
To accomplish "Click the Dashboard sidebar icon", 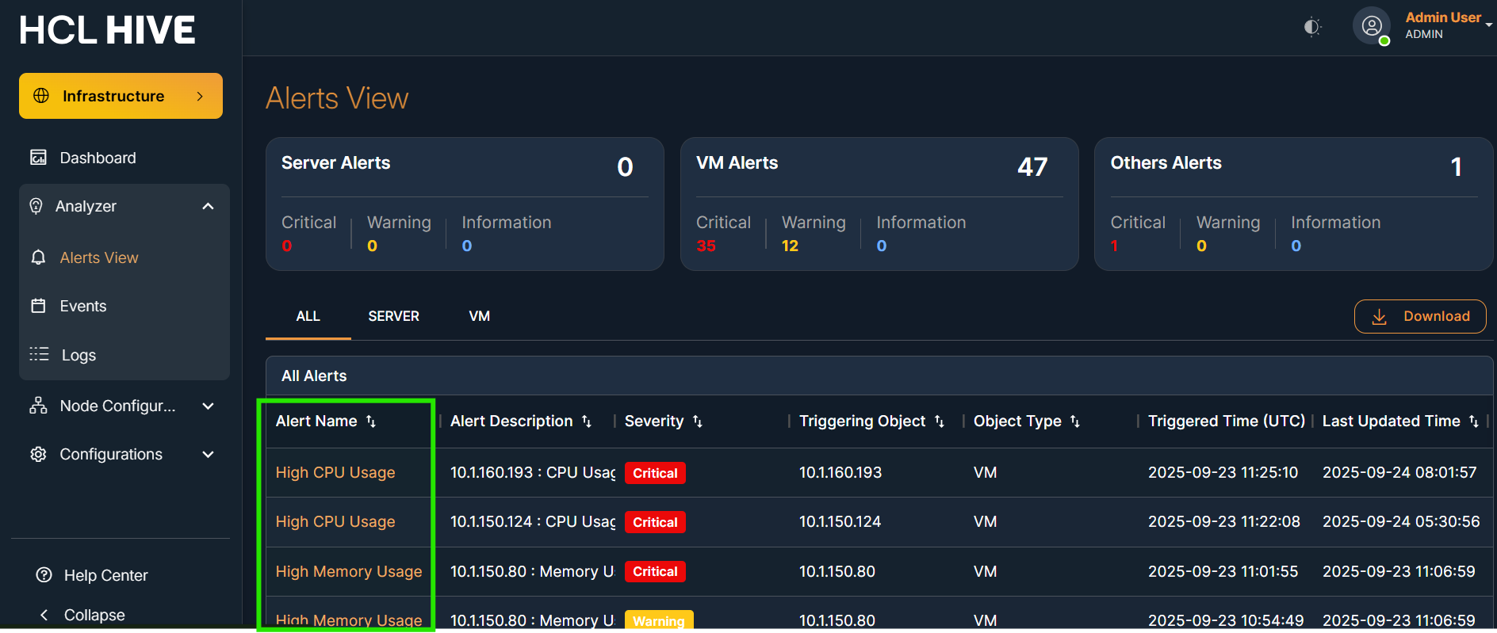I will [x=38, y=158].
